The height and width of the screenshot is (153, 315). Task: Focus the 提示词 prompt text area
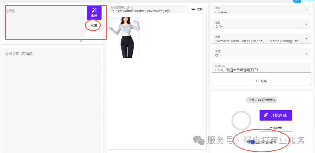tap(43, 22)
